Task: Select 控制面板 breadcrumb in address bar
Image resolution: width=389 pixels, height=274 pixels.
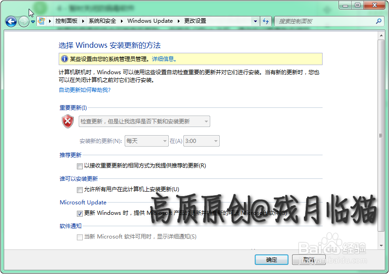Action: pos(66,21)
